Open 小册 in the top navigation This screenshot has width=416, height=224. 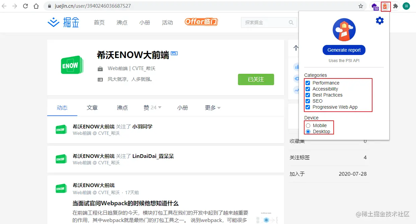coord(145,22)
